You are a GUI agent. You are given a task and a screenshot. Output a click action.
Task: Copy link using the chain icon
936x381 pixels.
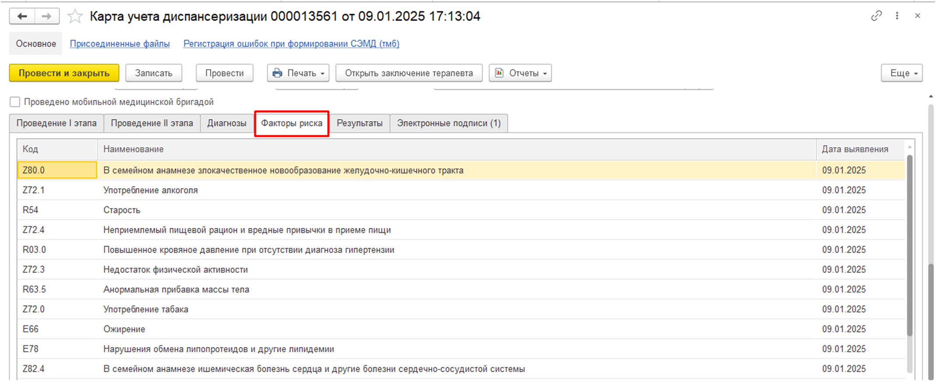point(876,16)
